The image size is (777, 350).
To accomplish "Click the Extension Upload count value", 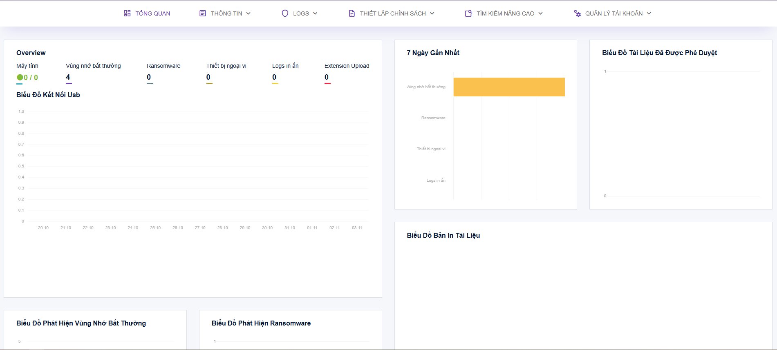I will (x=327, y=77).
